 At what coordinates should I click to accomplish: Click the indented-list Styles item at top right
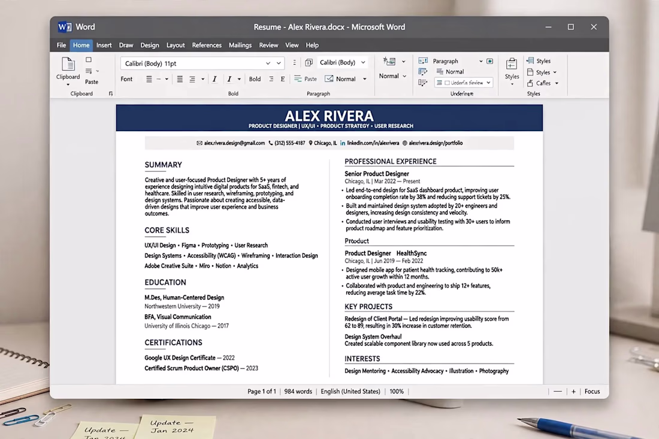point(539,61)
